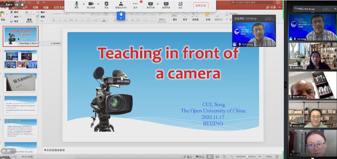The image size is (337, 159).
Task: Switch to slide sorter view
Action: point(218,156)
